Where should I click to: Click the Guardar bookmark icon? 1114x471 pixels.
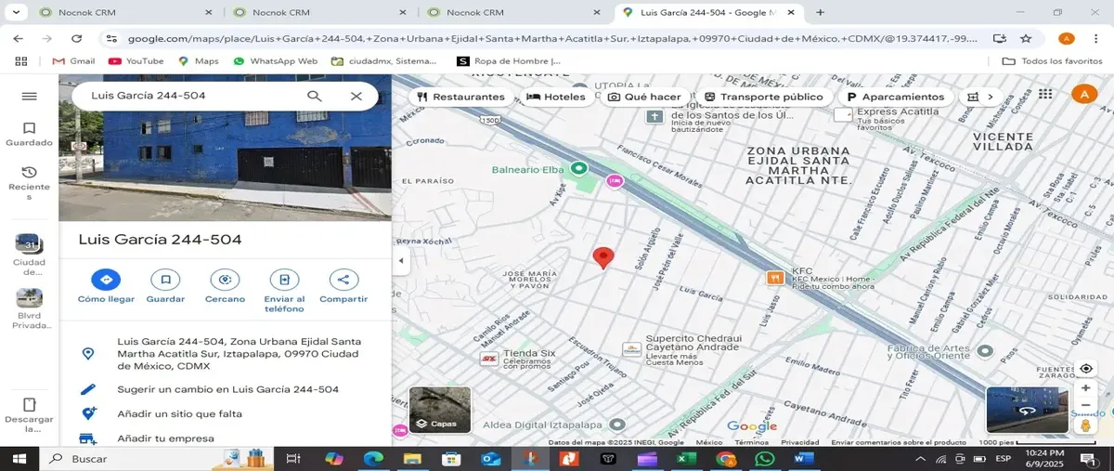(165, 279)
